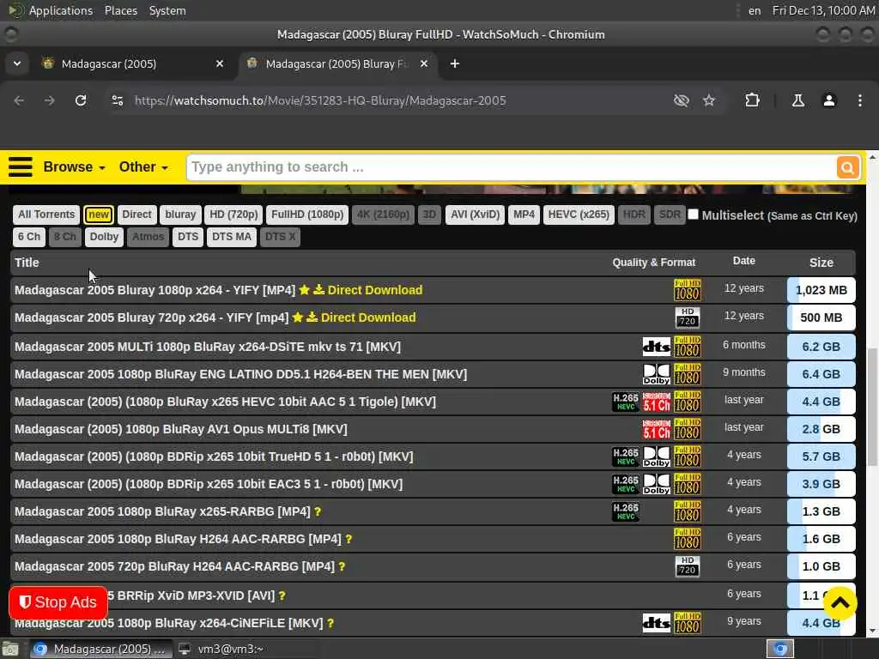Open the AV1 Opus MULTi8 torrent

[x=181, y=429]
